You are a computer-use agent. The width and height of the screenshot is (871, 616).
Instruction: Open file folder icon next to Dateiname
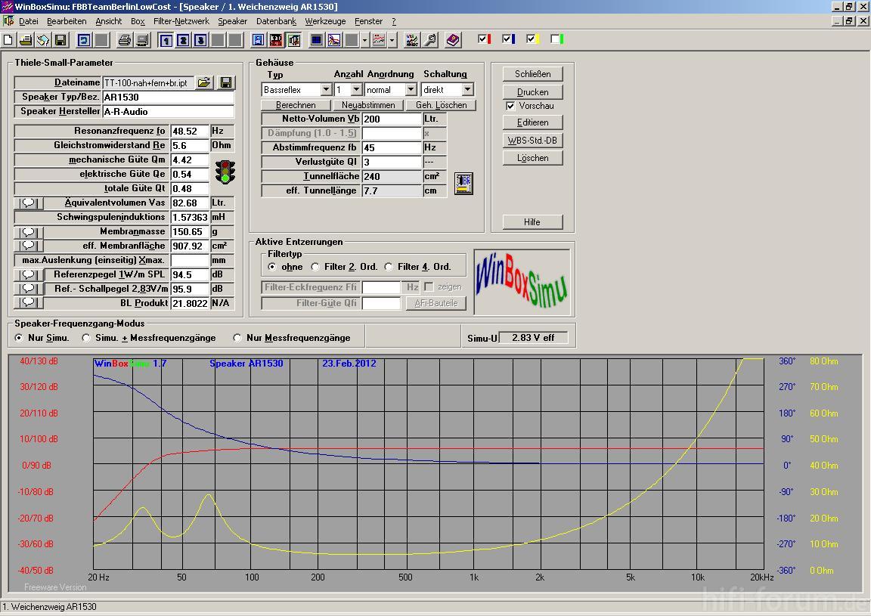point(204,82)
